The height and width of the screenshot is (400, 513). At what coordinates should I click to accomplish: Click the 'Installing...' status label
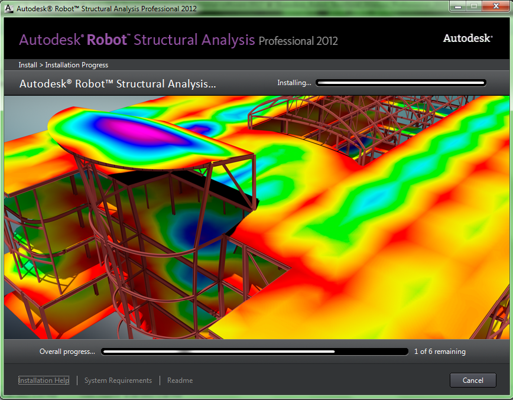(x=294, y=83)
